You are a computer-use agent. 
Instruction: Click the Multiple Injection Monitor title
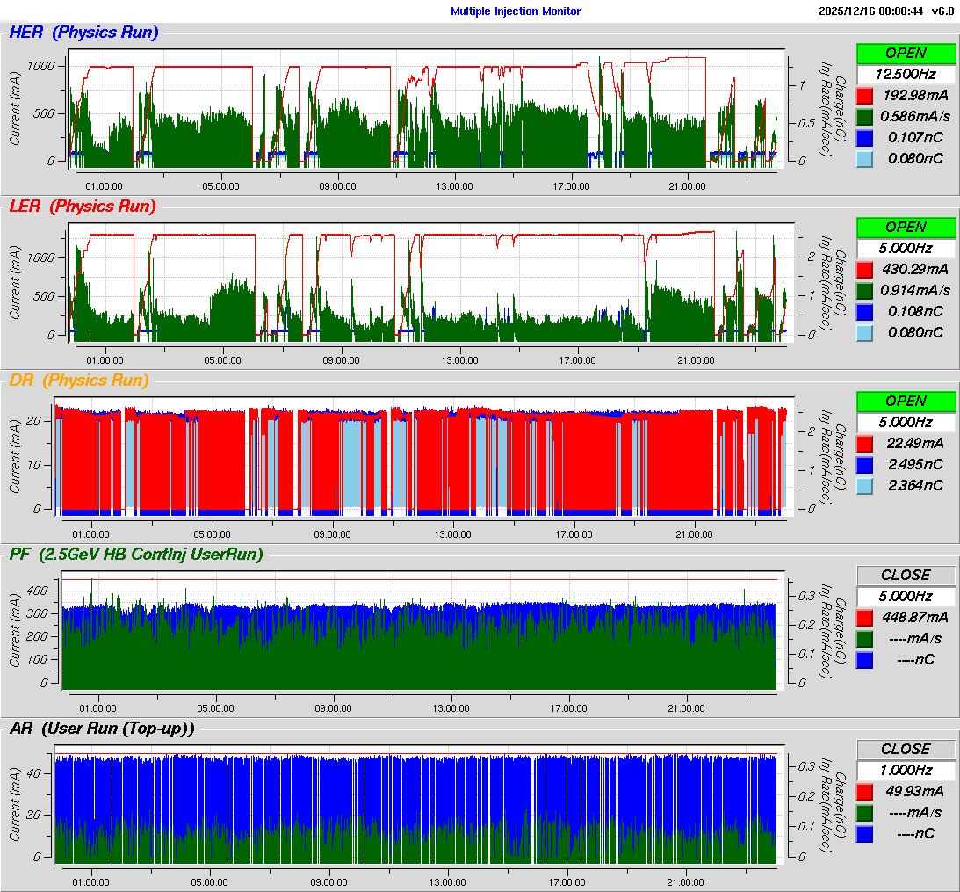click(x=516, y=11)
